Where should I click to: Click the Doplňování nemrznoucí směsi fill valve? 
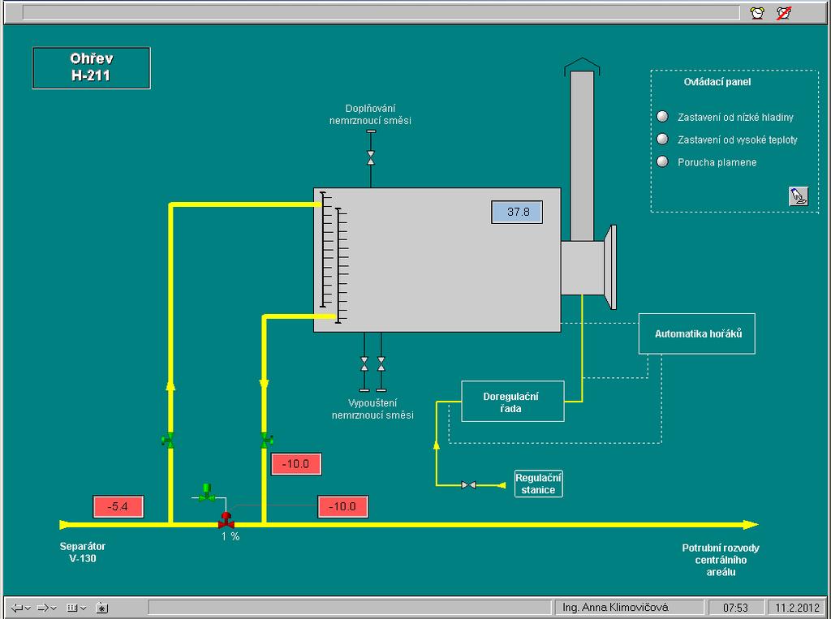pos(370,157)
